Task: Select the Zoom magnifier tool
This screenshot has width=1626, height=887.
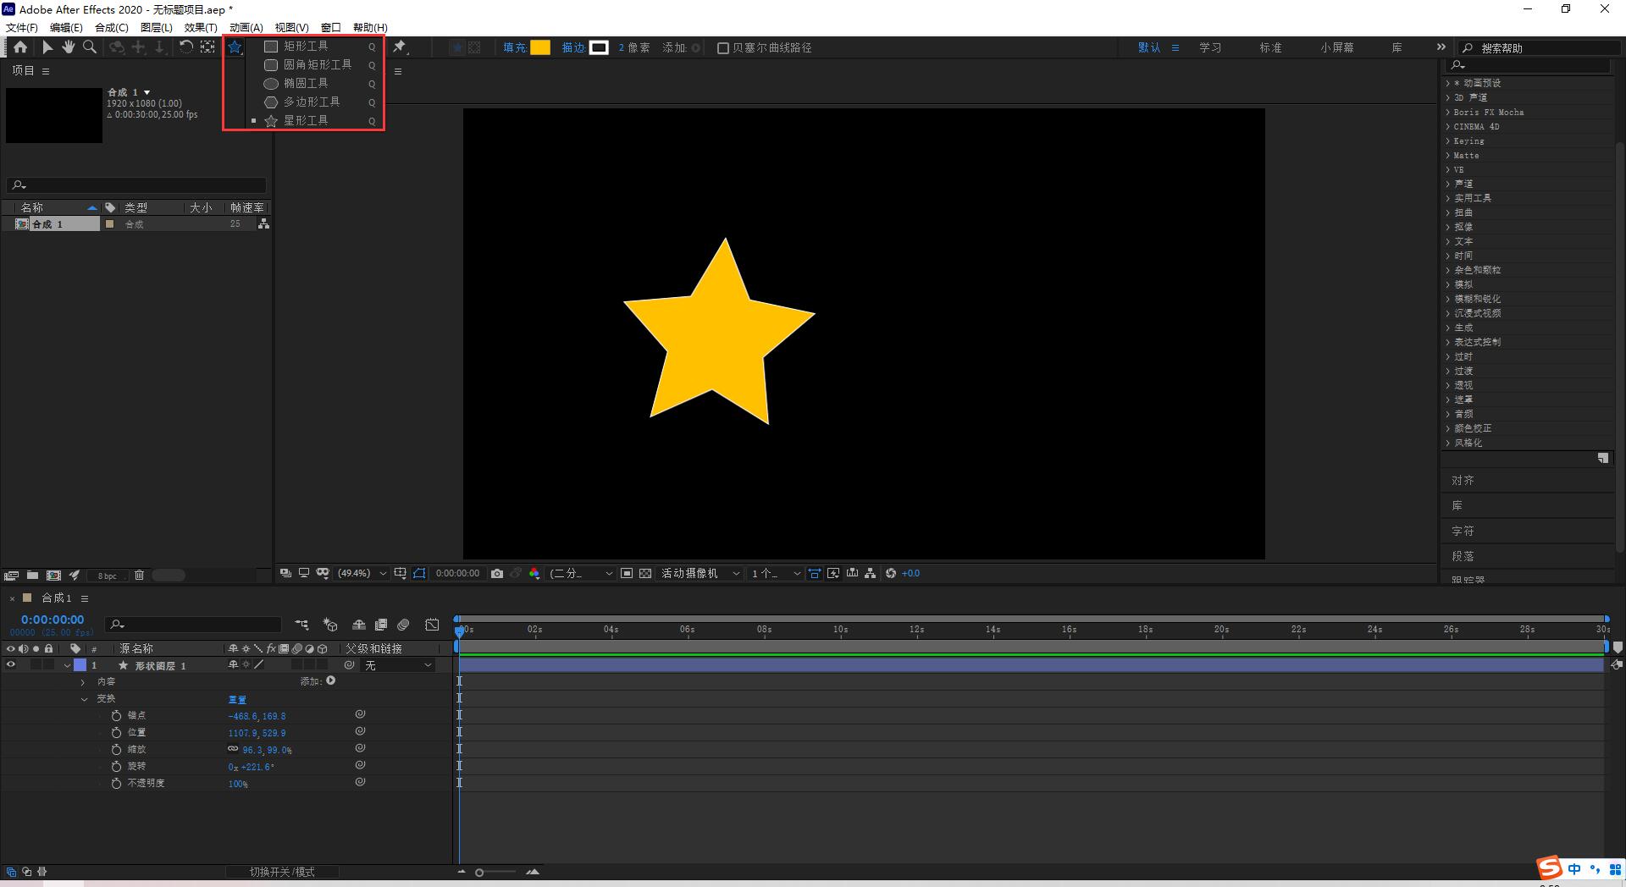Action: point(89,47)
